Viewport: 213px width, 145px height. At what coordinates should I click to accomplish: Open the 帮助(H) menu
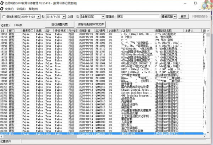(x=33, y=8)
